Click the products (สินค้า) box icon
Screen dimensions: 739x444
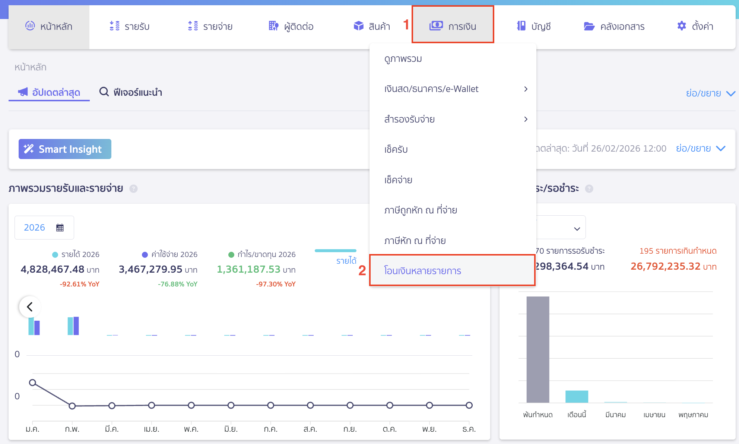pos(358,26)
